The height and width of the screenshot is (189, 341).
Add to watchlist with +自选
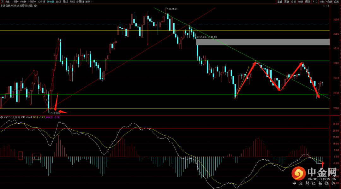tap(329, 2)
